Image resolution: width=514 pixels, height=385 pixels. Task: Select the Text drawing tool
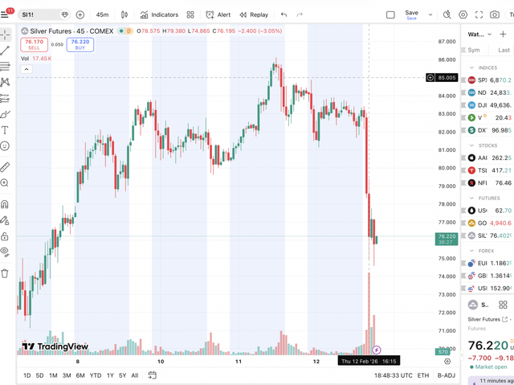point(5,129)
